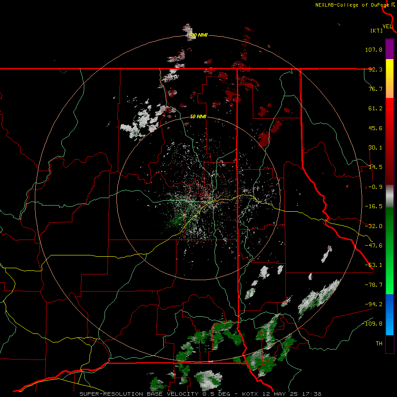Click the TH legend label
Screen dimensions: 397x397
(379, 344)
